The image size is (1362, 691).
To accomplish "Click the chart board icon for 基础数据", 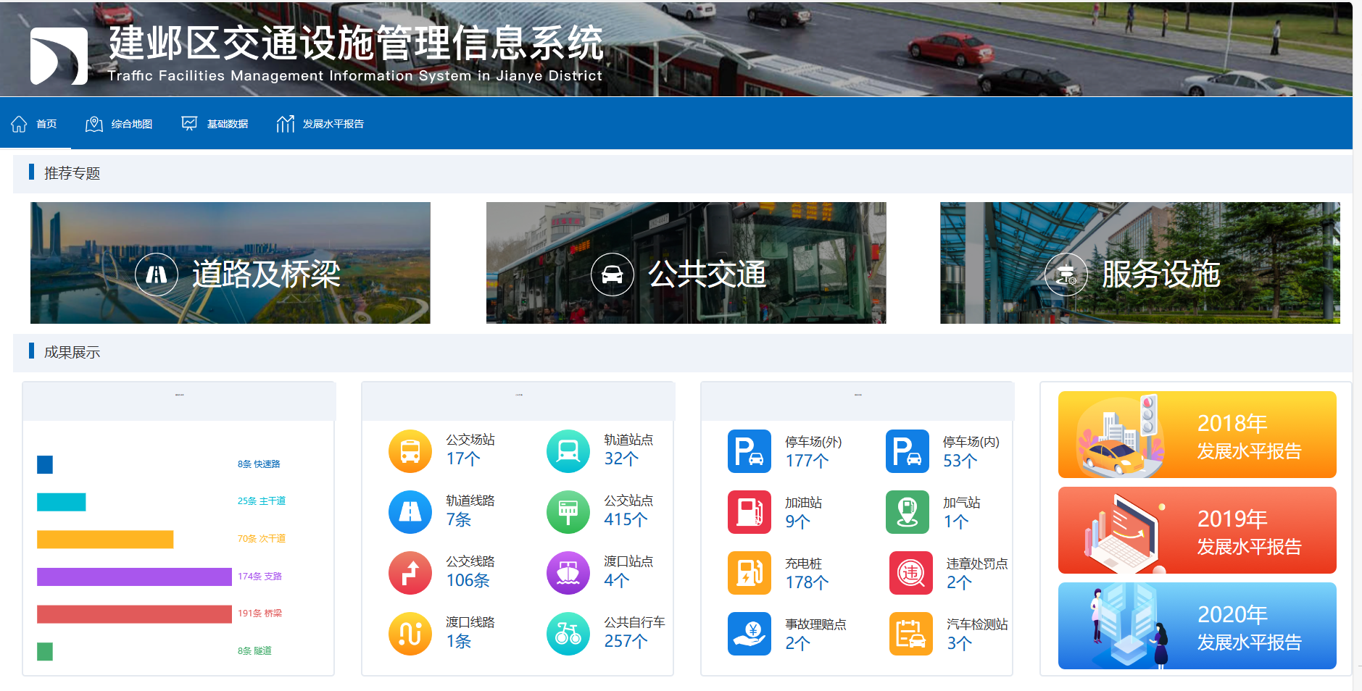I will (189, 124).
